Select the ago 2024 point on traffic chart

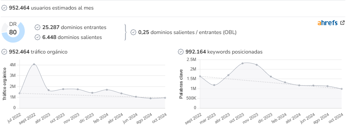click(x=150, y=98)
